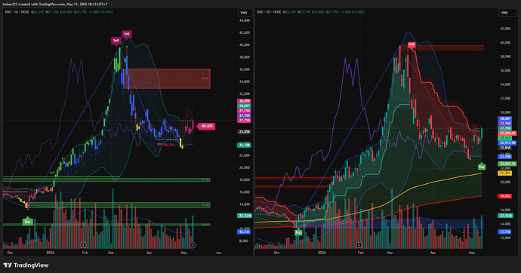
Task: Click the teal 23,708 label on left chart
Action: [x=244, y=145]
